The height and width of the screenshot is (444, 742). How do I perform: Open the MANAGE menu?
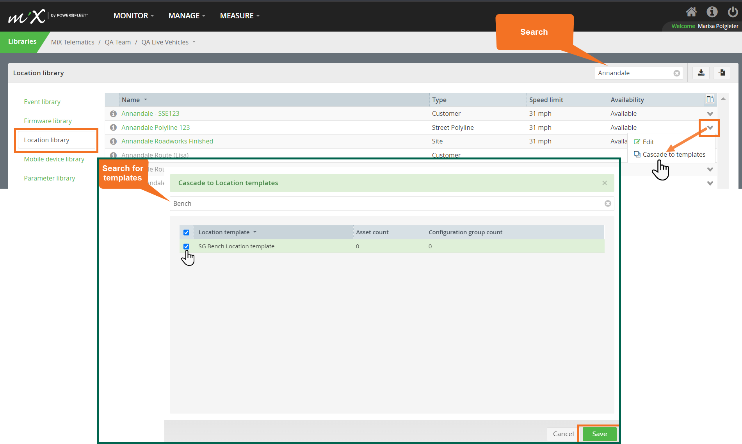pyautogui.click(x=187, y=16)
